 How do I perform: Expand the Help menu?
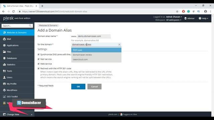(x=204, y=18)
